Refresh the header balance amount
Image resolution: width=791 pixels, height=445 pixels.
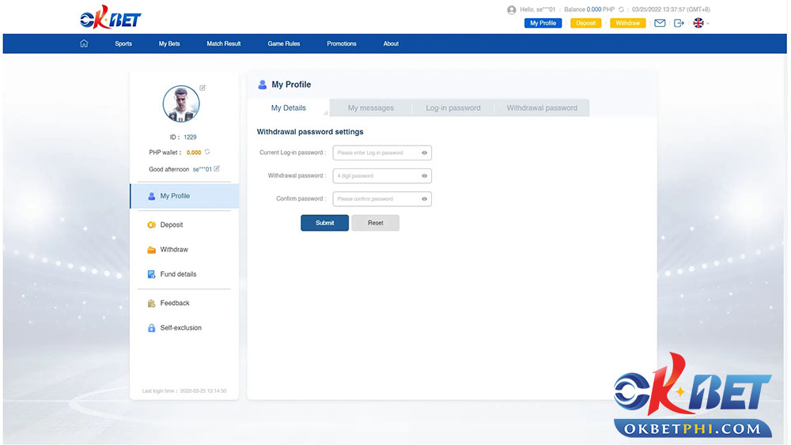621,9
